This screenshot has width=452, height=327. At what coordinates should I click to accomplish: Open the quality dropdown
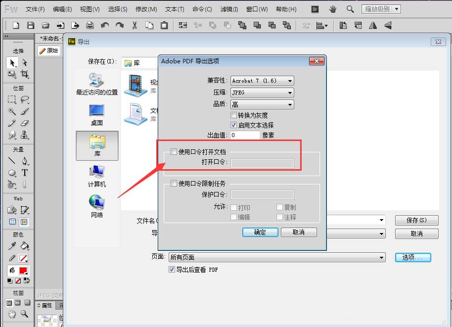262,104
